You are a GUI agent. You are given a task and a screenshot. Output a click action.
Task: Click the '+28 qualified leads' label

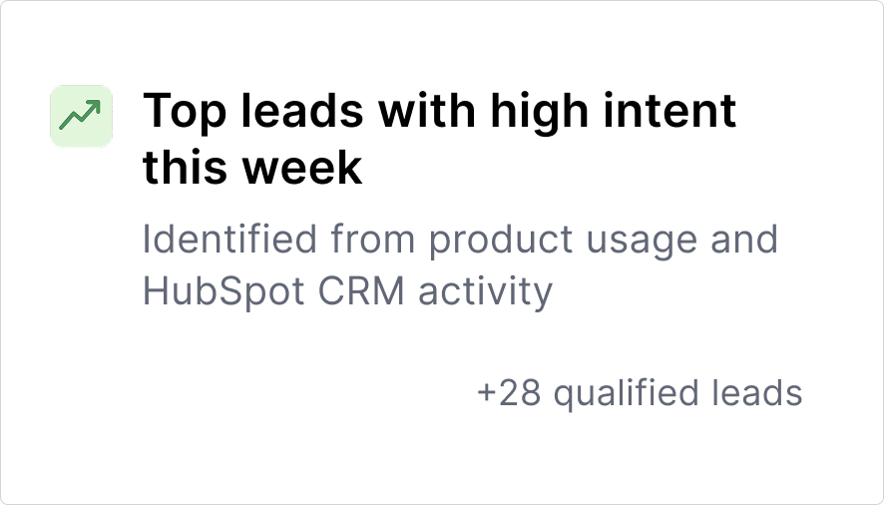640,392
